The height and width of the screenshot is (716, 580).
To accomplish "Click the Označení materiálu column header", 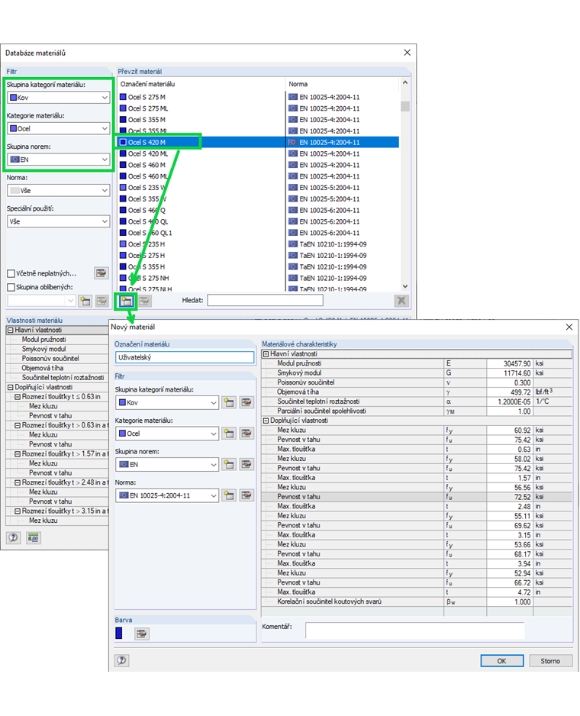I will 201,84.
